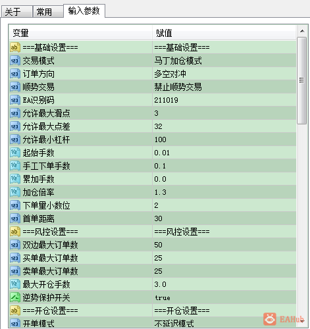Select the icon beside 顺势交易

pyautogui.click(x=15, y=87)
